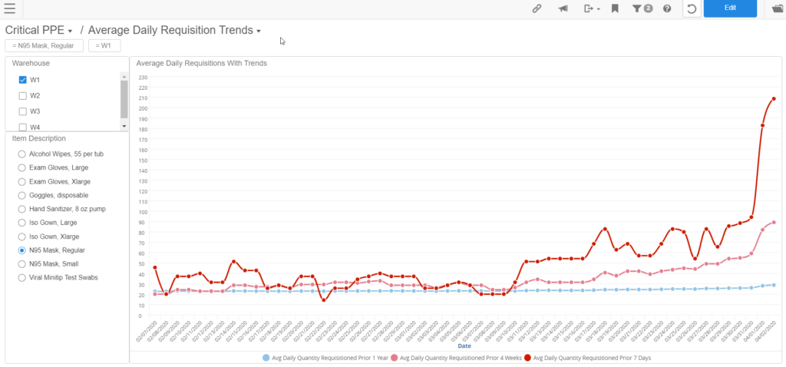Screen dimensions: 786x367
Task: Click the megaphone announcements icon
Action: coord(563,8)
